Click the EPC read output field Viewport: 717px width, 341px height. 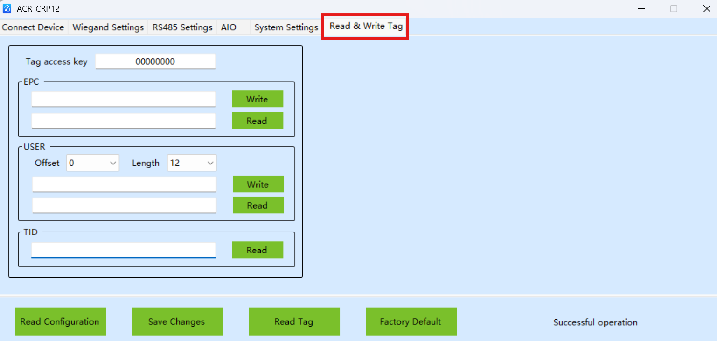(124, 121)
